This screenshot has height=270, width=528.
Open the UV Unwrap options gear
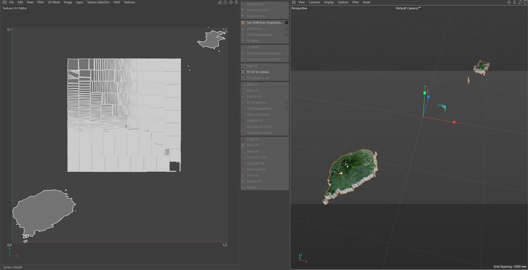point(287,29)
